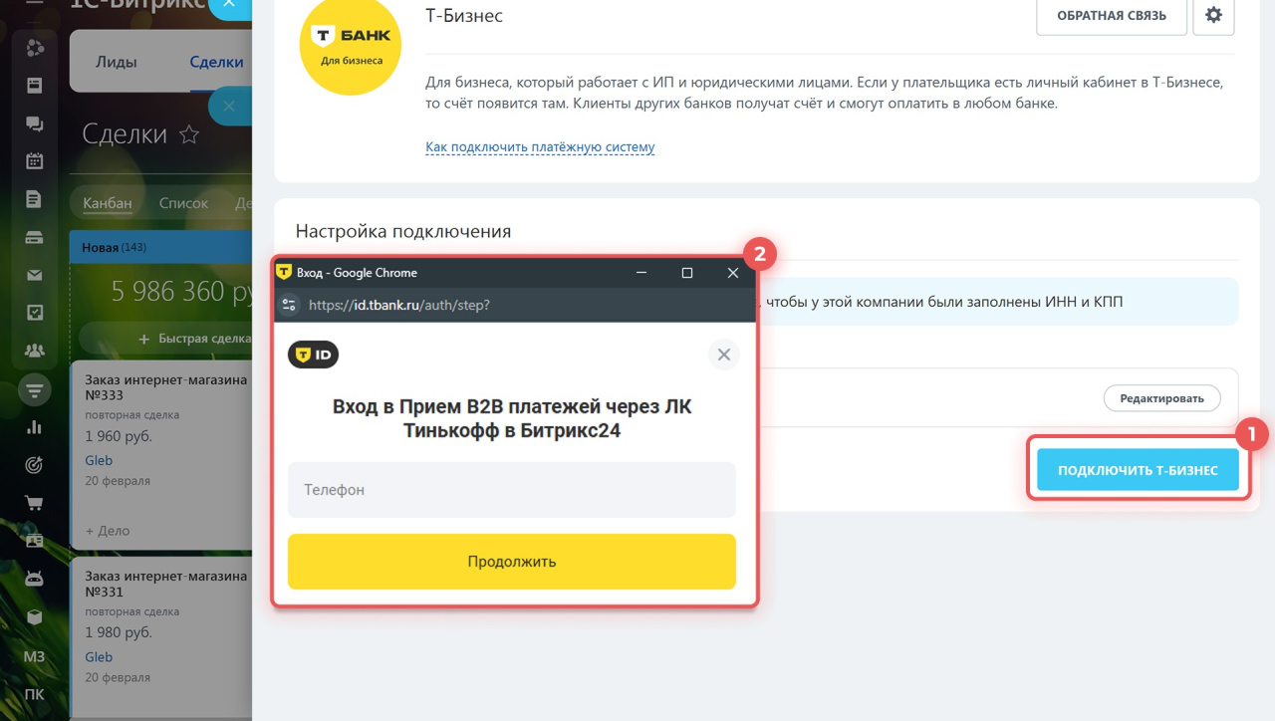1275x721 pixels.
Task: Click the Телефон input field
Action: [512, 490]
